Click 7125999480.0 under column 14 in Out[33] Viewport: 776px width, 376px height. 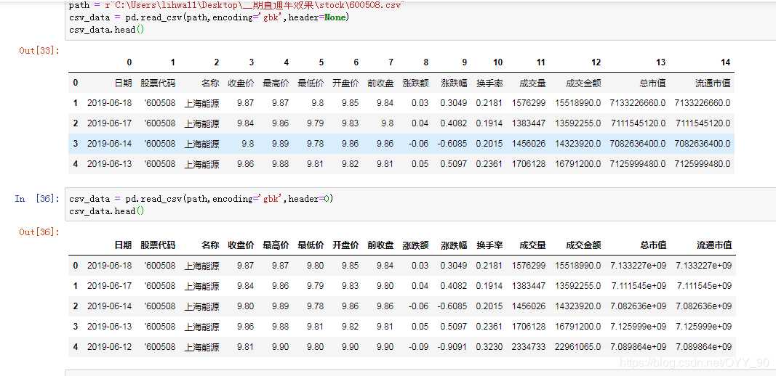703,163
